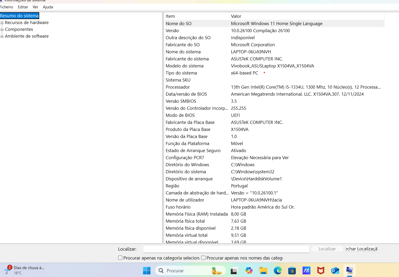Image resolution: width=399 pixels, height=277 pixels.
Task: Open Outlook from the taskbar
Action: (x=335, y=270)
